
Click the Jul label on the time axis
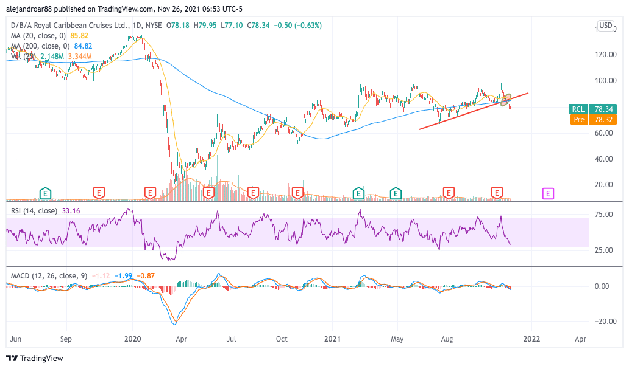[x=231, y=339]
